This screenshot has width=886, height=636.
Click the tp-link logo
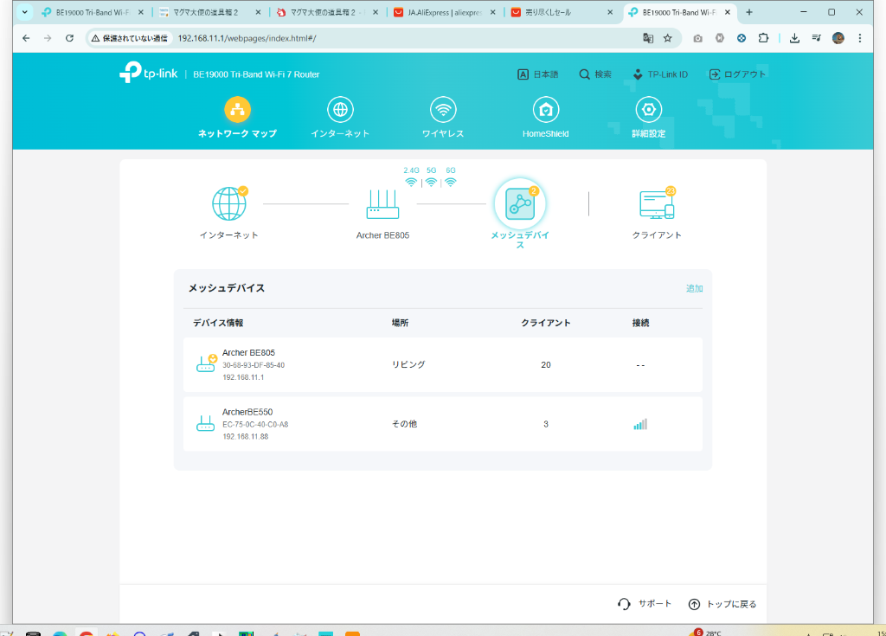tap(149, 74)
